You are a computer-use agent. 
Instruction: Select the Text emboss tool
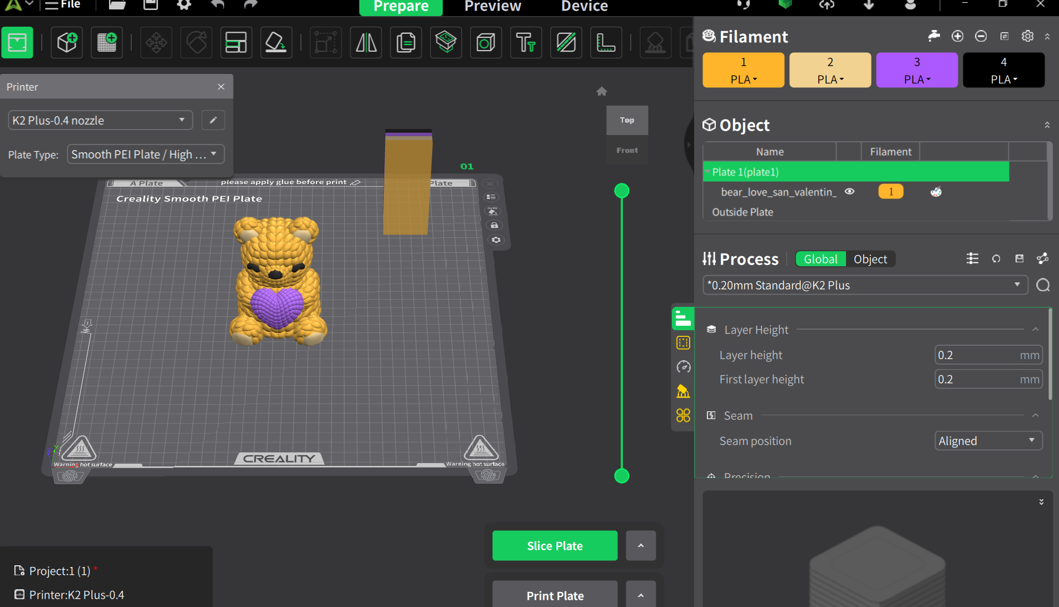[x=526, y=43]
